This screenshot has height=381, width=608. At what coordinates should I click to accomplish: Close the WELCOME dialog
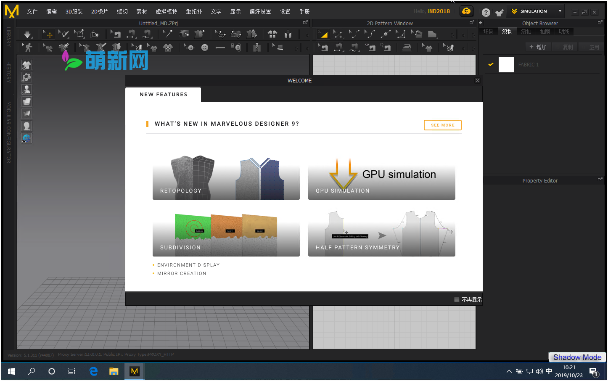[477, 80]
